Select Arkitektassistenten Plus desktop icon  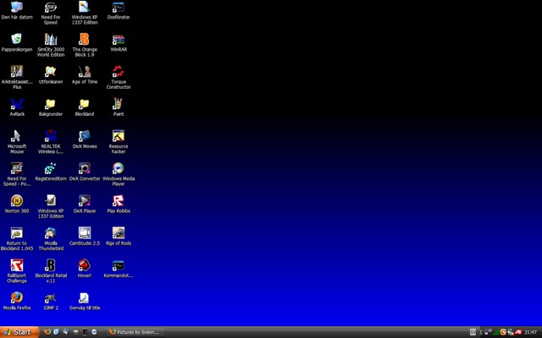[x=17, y=78]
